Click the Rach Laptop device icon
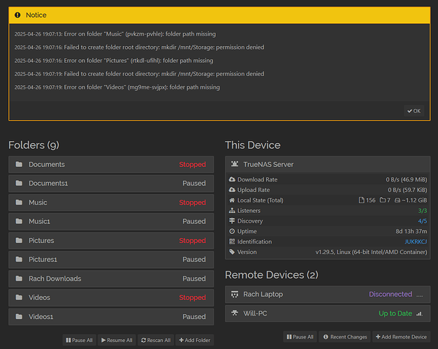The image size is (438, 349). point(235,295)
